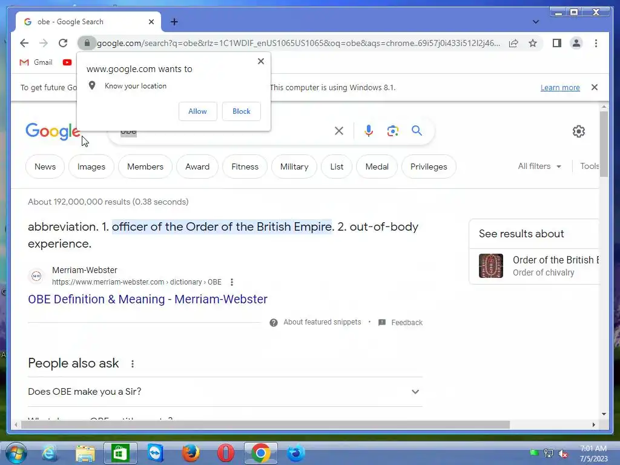This screenshot has height=465, width=620.
Task: Go to Google homepage via logo
Action: [53, 131]
